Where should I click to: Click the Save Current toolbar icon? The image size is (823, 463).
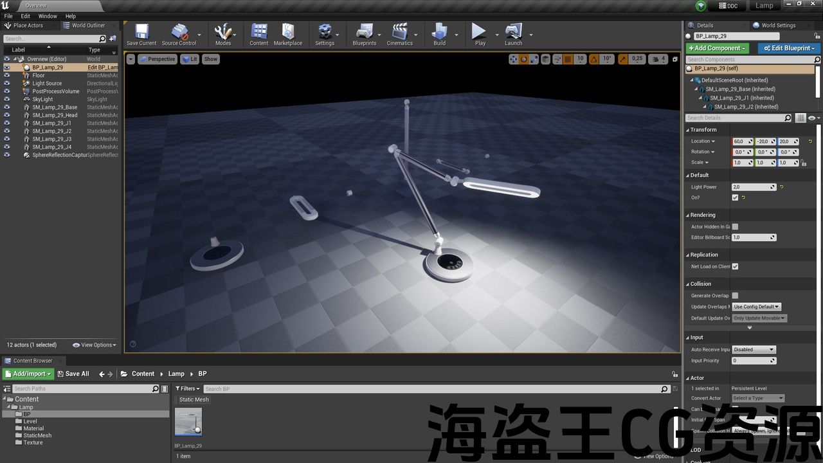(x=141, y=33)
